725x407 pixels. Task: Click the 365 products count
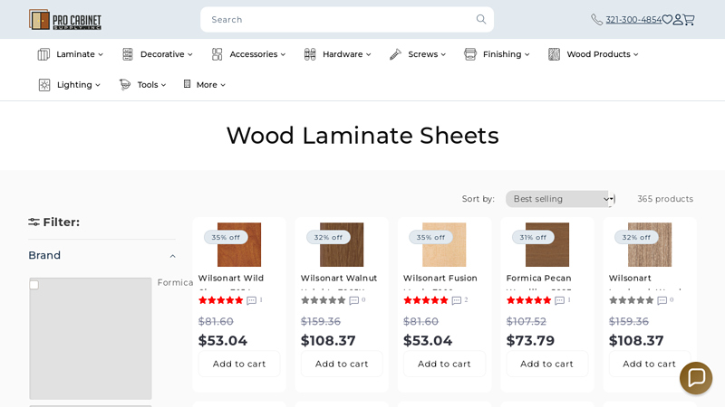pos(665,199)
